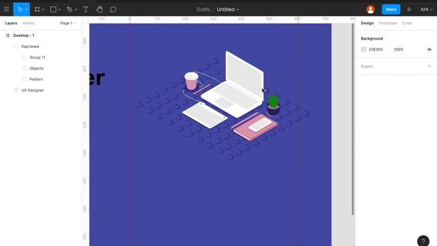The width and height of the screenshot is (437, 246).
Task: Click the Export section label
Action: (367, 66)
